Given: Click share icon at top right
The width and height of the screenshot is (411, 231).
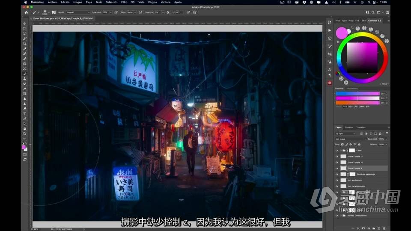Looking at the screenshot, I should pyautogui.click(x=387, y=12).
